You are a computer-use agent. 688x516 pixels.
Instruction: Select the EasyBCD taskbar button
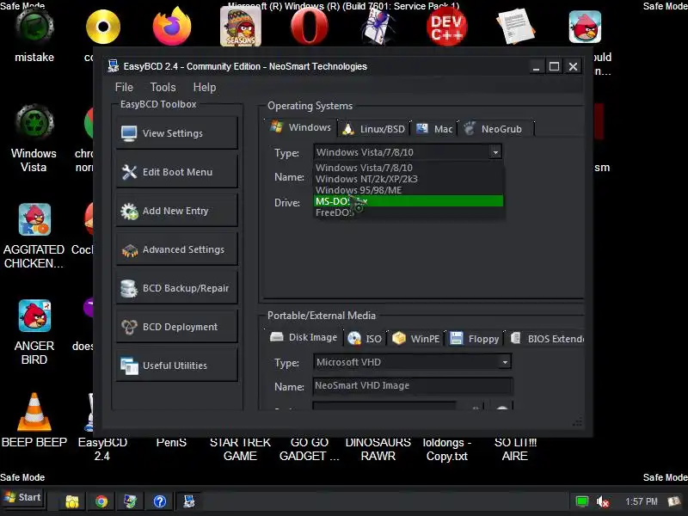(189, 501)
